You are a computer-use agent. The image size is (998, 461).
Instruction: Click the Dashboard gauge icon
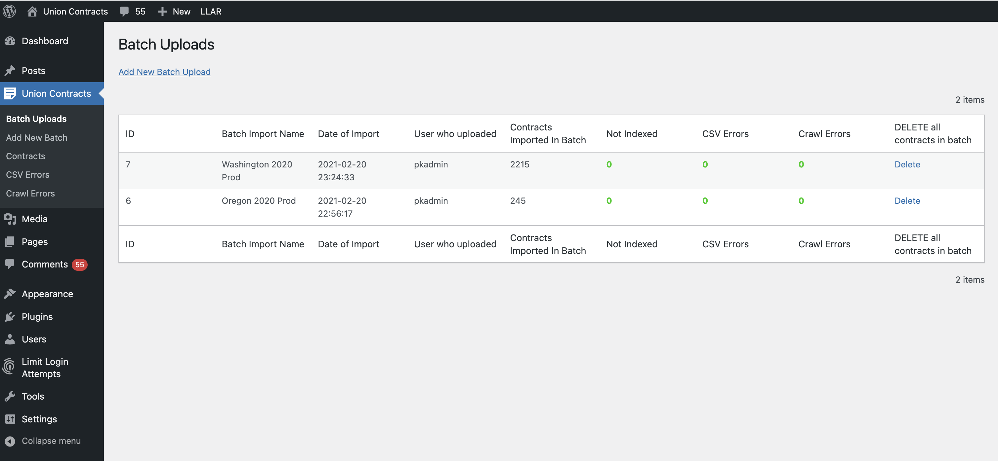10,41
